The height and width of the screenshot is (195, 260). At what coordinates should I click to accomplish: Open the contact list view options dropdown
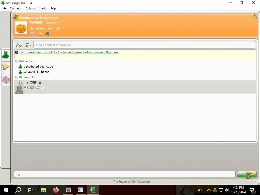tap(28, 45)
